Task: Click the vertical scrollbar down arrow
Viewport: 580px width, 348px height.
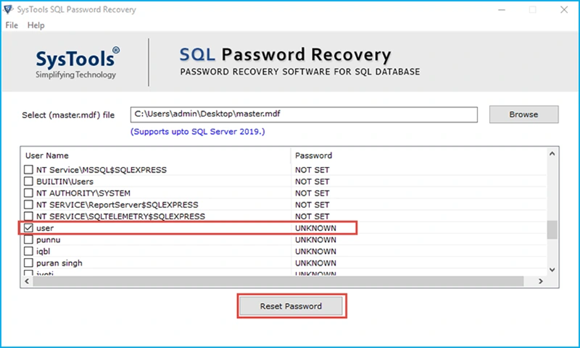Action: coord(552,270)
